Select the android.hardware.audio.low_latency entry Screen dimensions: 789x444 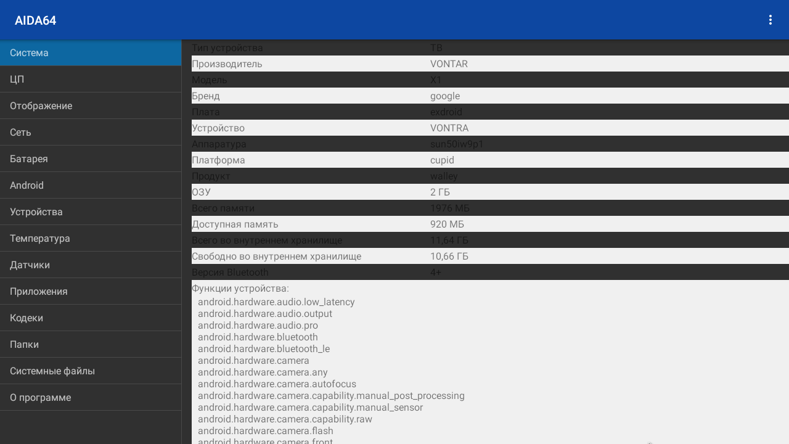pyautogui.click(x=276, y=302)
